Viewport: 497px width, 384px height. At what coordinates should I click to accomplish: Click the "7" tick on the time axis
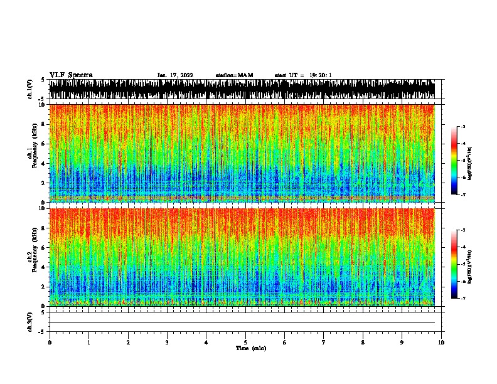pos(324,343)
